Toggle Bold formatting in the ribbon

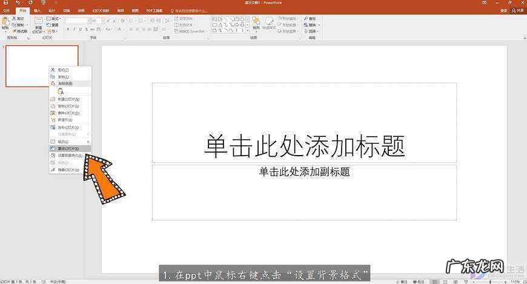pyautogui.click(x=68, y=30)
